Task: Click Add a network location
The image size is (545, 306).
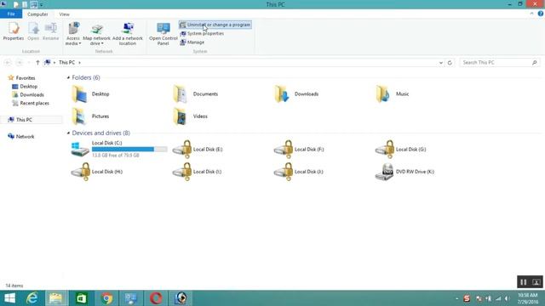Action: click(x=128, y=34)
